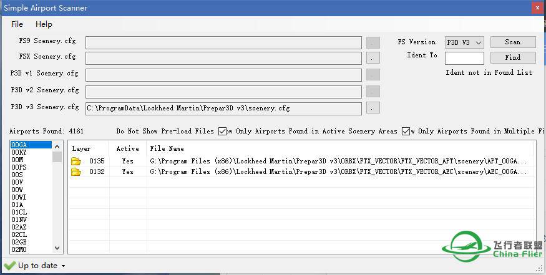Browse for P3D v1 Scenery.cfg file
Screen dimensions: 546x275
373,75
